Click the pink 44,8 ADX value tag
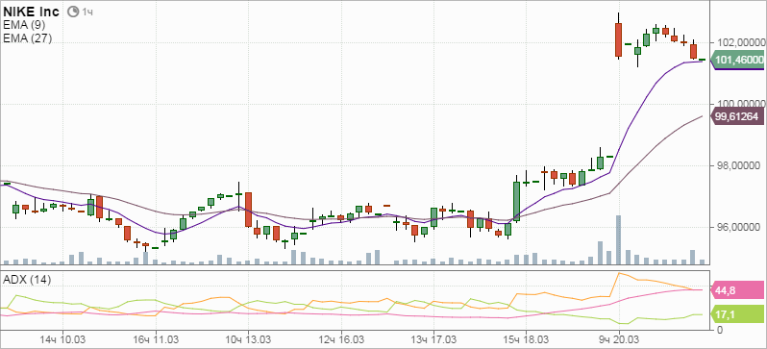The image size is (767, 349). pos(737,289)
